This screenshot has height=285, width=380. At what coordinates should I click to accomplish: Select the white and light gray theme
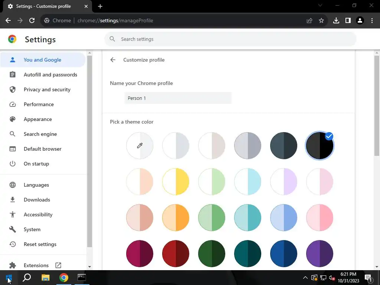(176, 145)
